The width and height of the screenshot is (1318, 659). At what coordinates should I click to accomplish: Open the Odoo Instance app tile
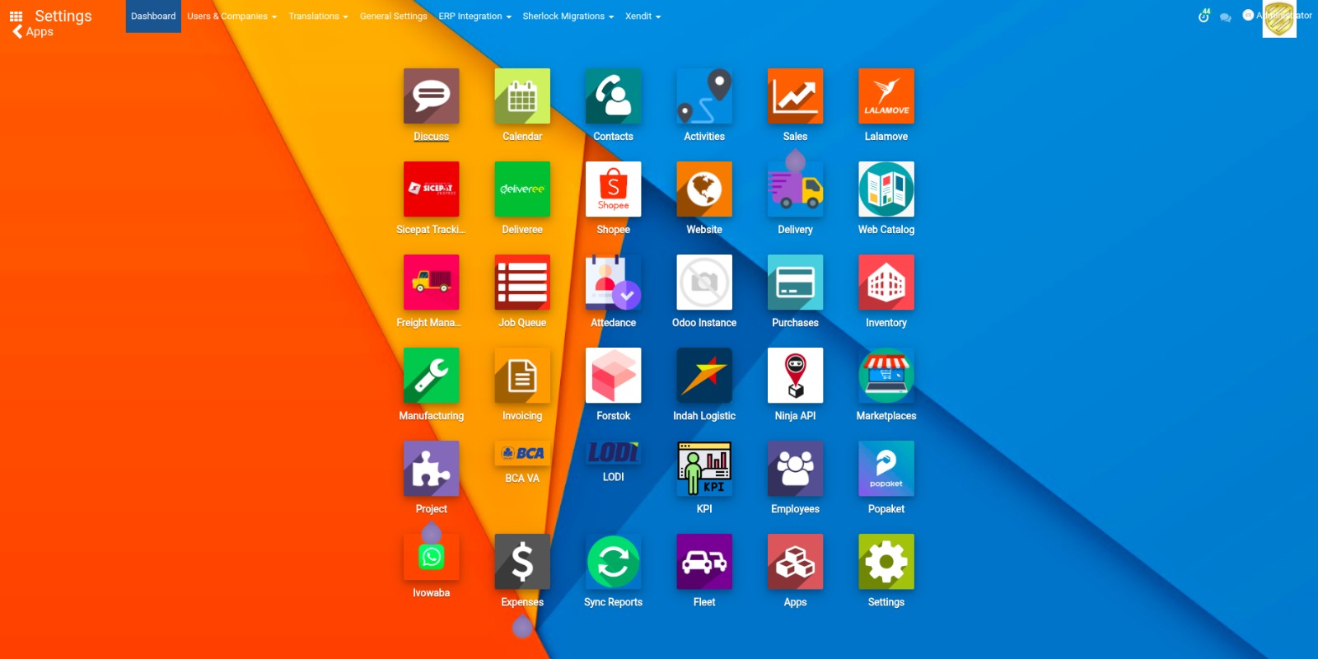[704, 283]
